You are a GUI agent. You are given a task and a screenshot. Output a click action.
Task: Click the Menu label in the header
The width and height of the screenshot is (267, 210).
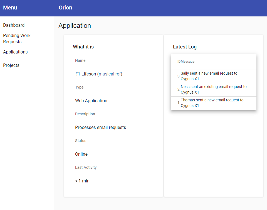(x=10, y=8)
